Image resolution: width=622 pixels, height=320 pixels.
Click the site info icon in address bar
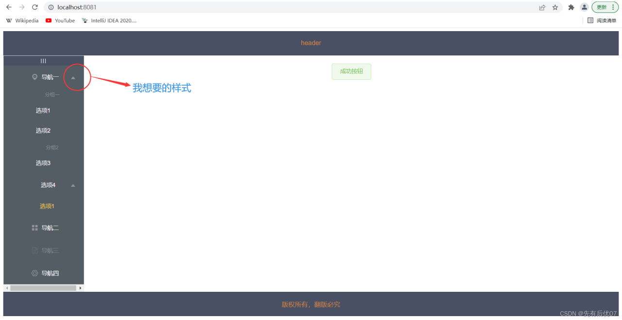51,7
